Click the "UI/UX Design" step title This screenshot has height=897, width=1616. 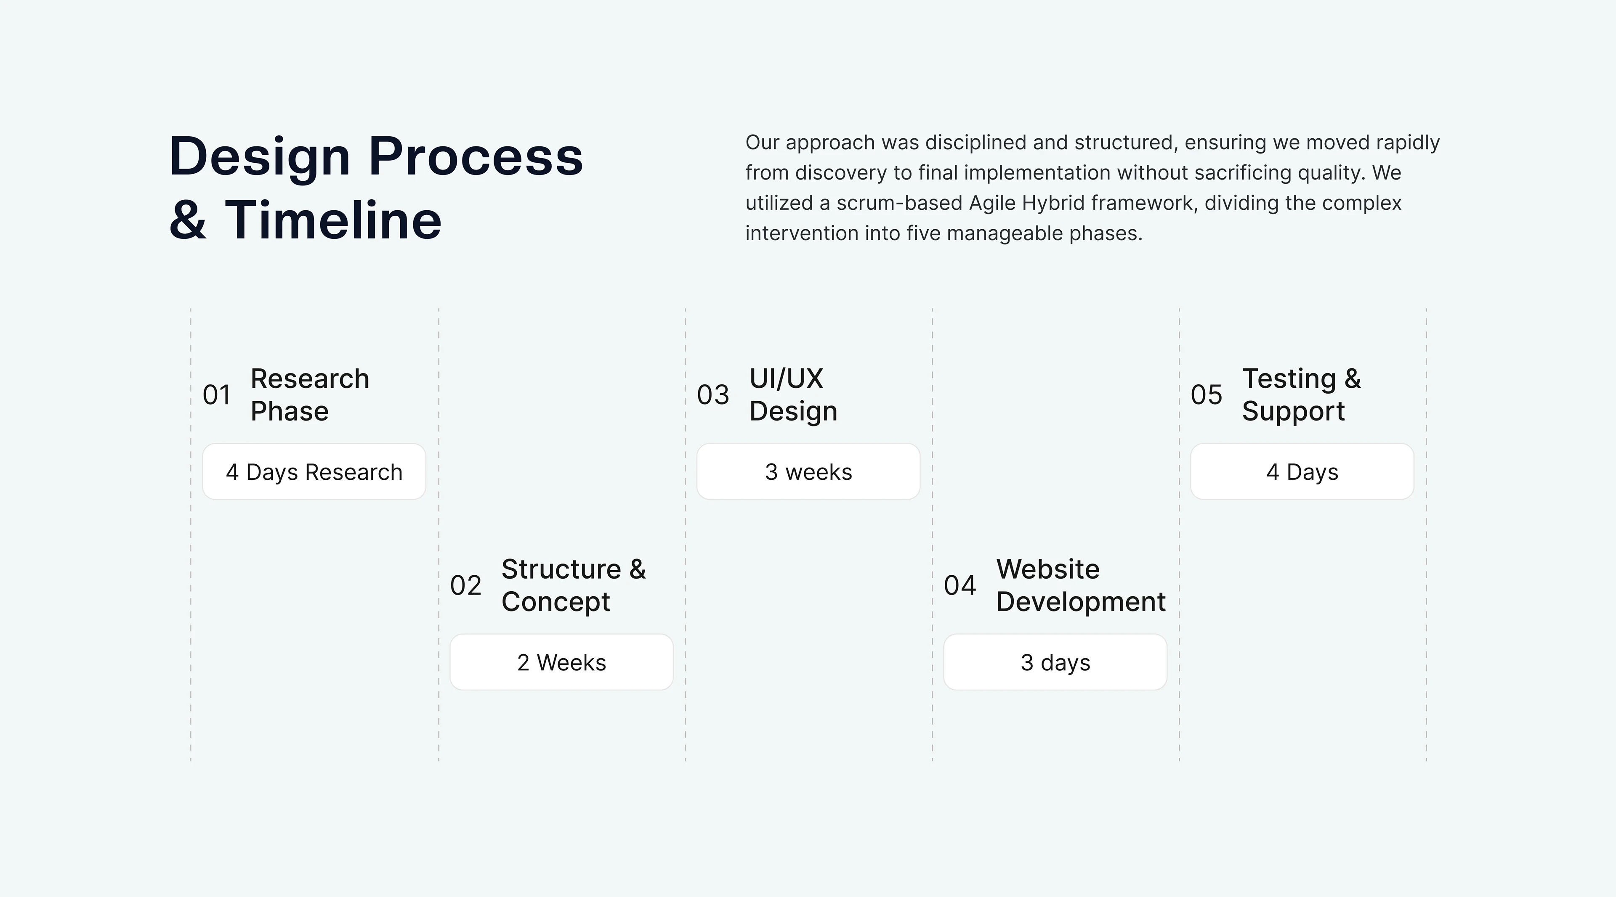pyautogui.click(x=793, y=395)
